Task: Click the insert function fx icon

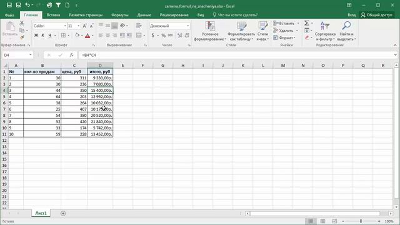Action: coord(71,55)
